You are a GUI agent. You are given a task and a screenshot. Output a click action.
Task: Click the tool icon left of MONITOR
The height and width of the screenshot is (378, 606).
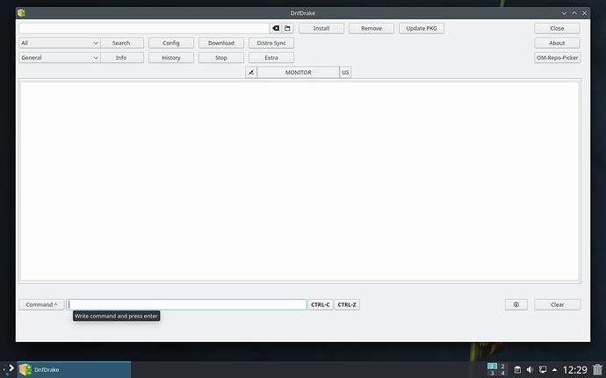pos(251,72)
